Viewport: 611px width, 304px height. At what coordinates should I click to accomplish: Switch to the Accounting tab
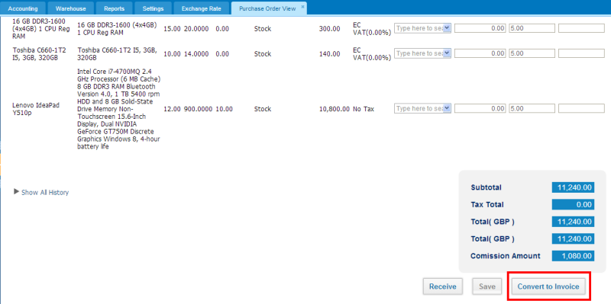click(23, 8)
